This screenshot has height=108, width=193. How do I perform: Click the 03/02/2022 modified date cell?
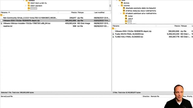[102, 21]
